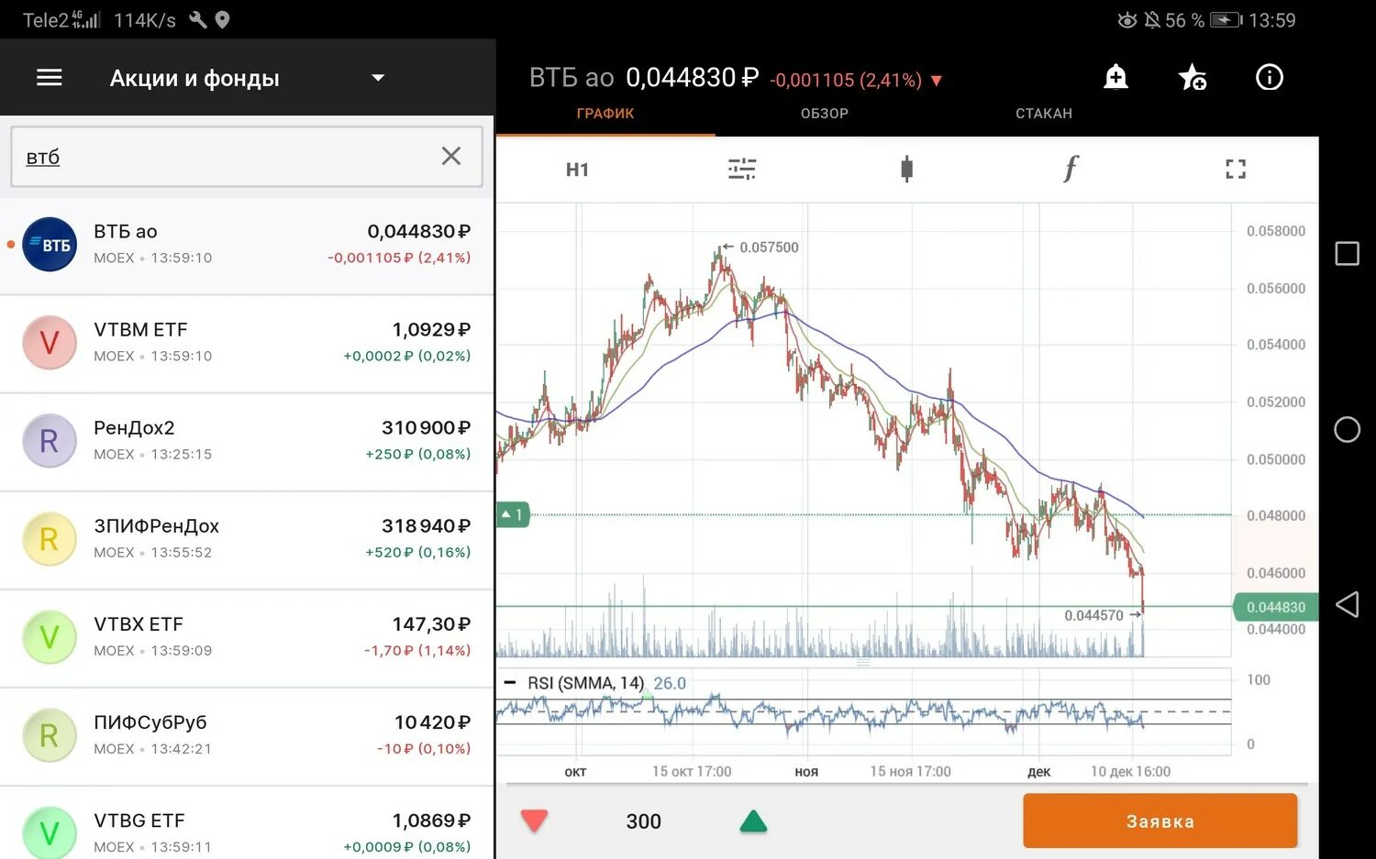Decrease quantity with red down arrow
The image size is (1376, 859).
(534, 820)
